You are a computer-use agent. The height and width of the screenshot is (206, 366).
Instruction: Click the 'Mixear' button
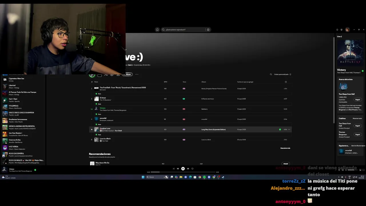[127, 74]
